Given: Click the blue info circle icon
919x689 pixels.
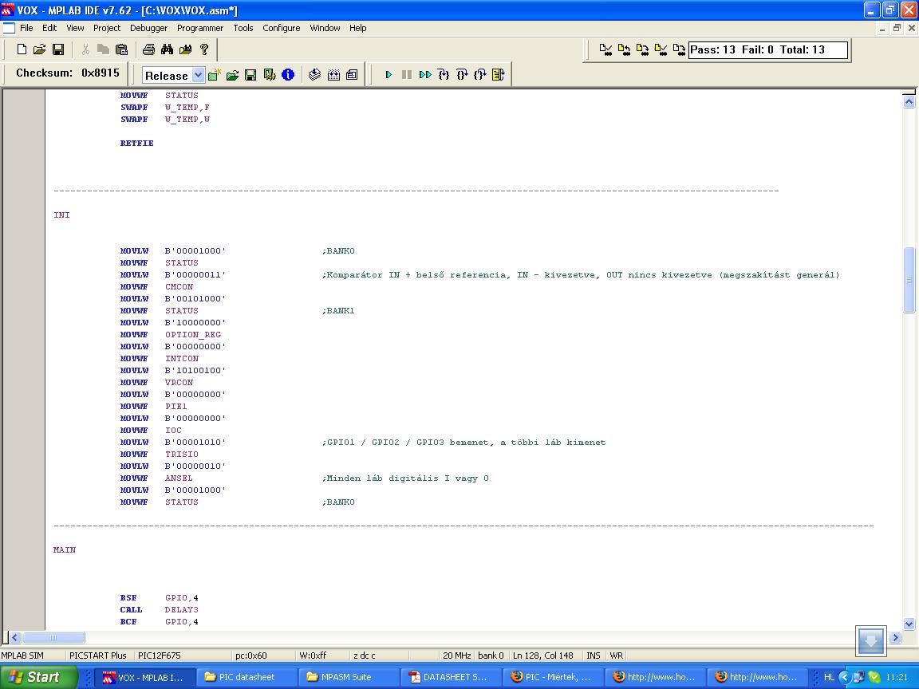Looking at the screenshot, I should pyautogui.click(x=288, y=74).
